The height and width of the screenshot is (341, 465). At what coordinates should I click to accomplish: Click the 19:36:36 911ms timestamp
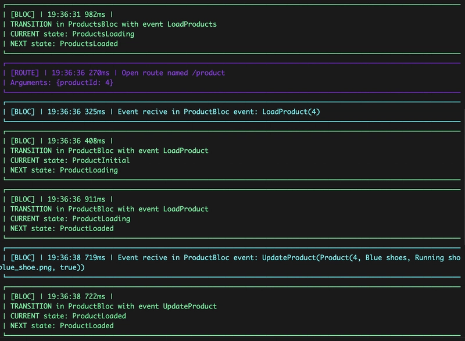pos(76,199)
